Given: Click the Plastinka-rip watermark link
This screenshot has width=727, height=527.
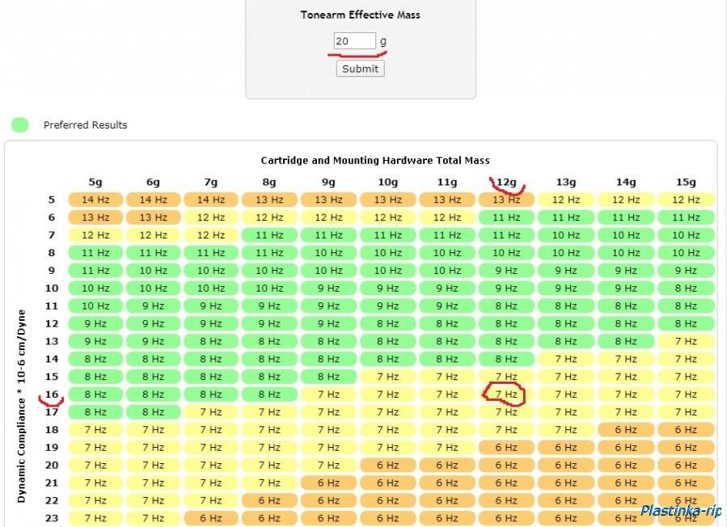Looking at the screenshot, I should (680, 511).
